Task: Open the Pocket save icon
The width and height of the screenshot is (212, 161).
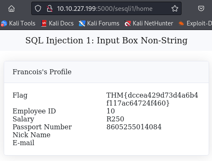Action: 201,8
